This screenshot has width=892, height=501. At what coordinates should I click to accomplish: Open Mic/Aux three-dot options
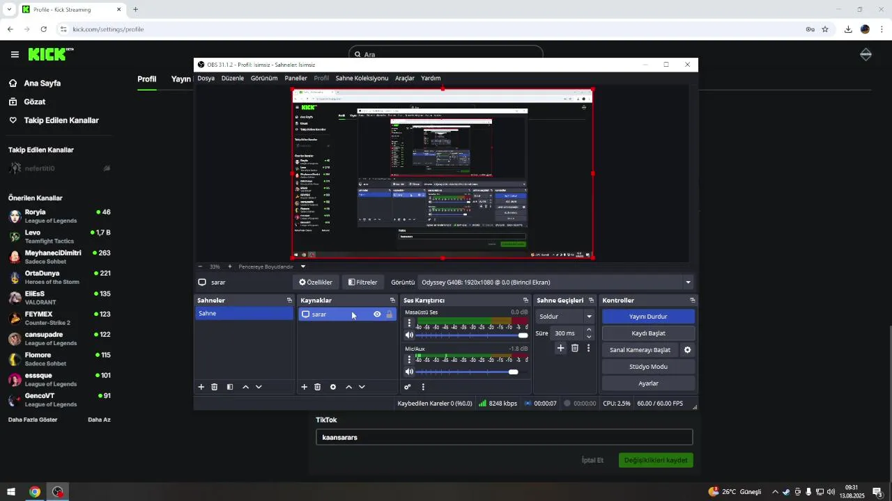coord(409,360)
